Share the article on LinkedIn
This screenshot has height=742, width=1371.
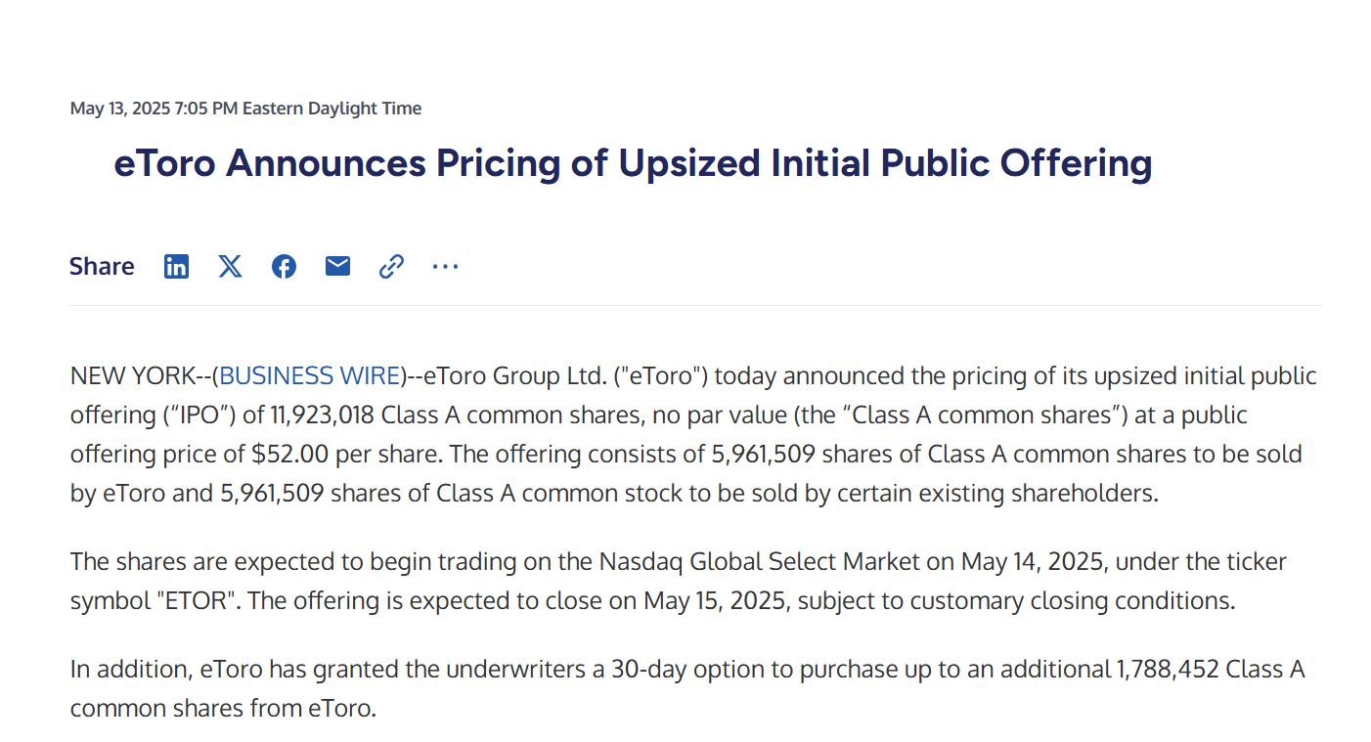(176, 266)
